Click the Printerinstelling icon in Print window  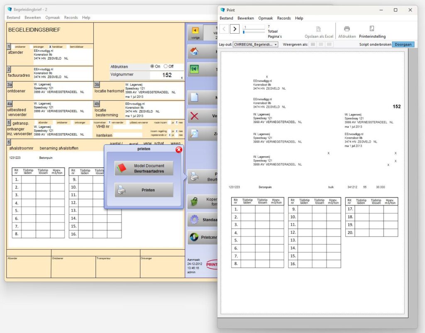click(x=372, y=29)
